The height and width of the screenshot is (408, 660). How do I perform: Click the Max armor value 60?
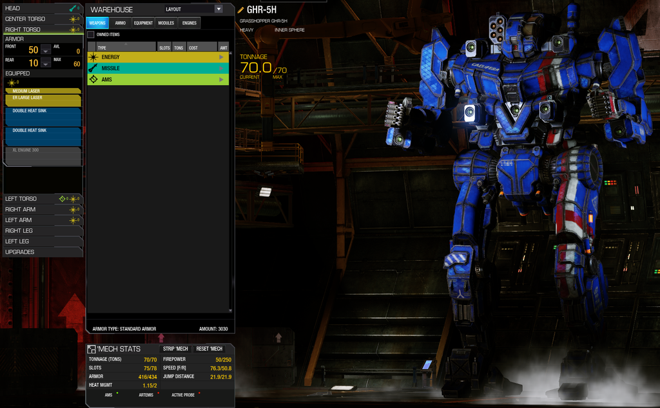coord(77,64)
